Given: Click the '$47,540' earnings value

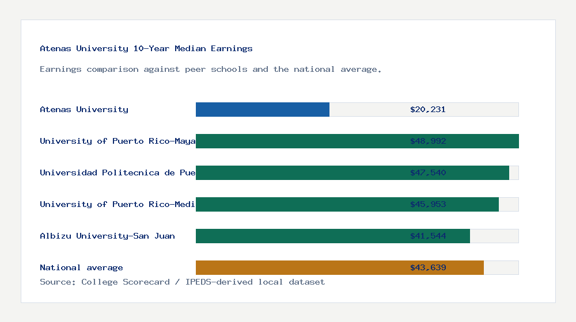Looking at the screenshot, I should pyautogui.click(x=428, y=172).
